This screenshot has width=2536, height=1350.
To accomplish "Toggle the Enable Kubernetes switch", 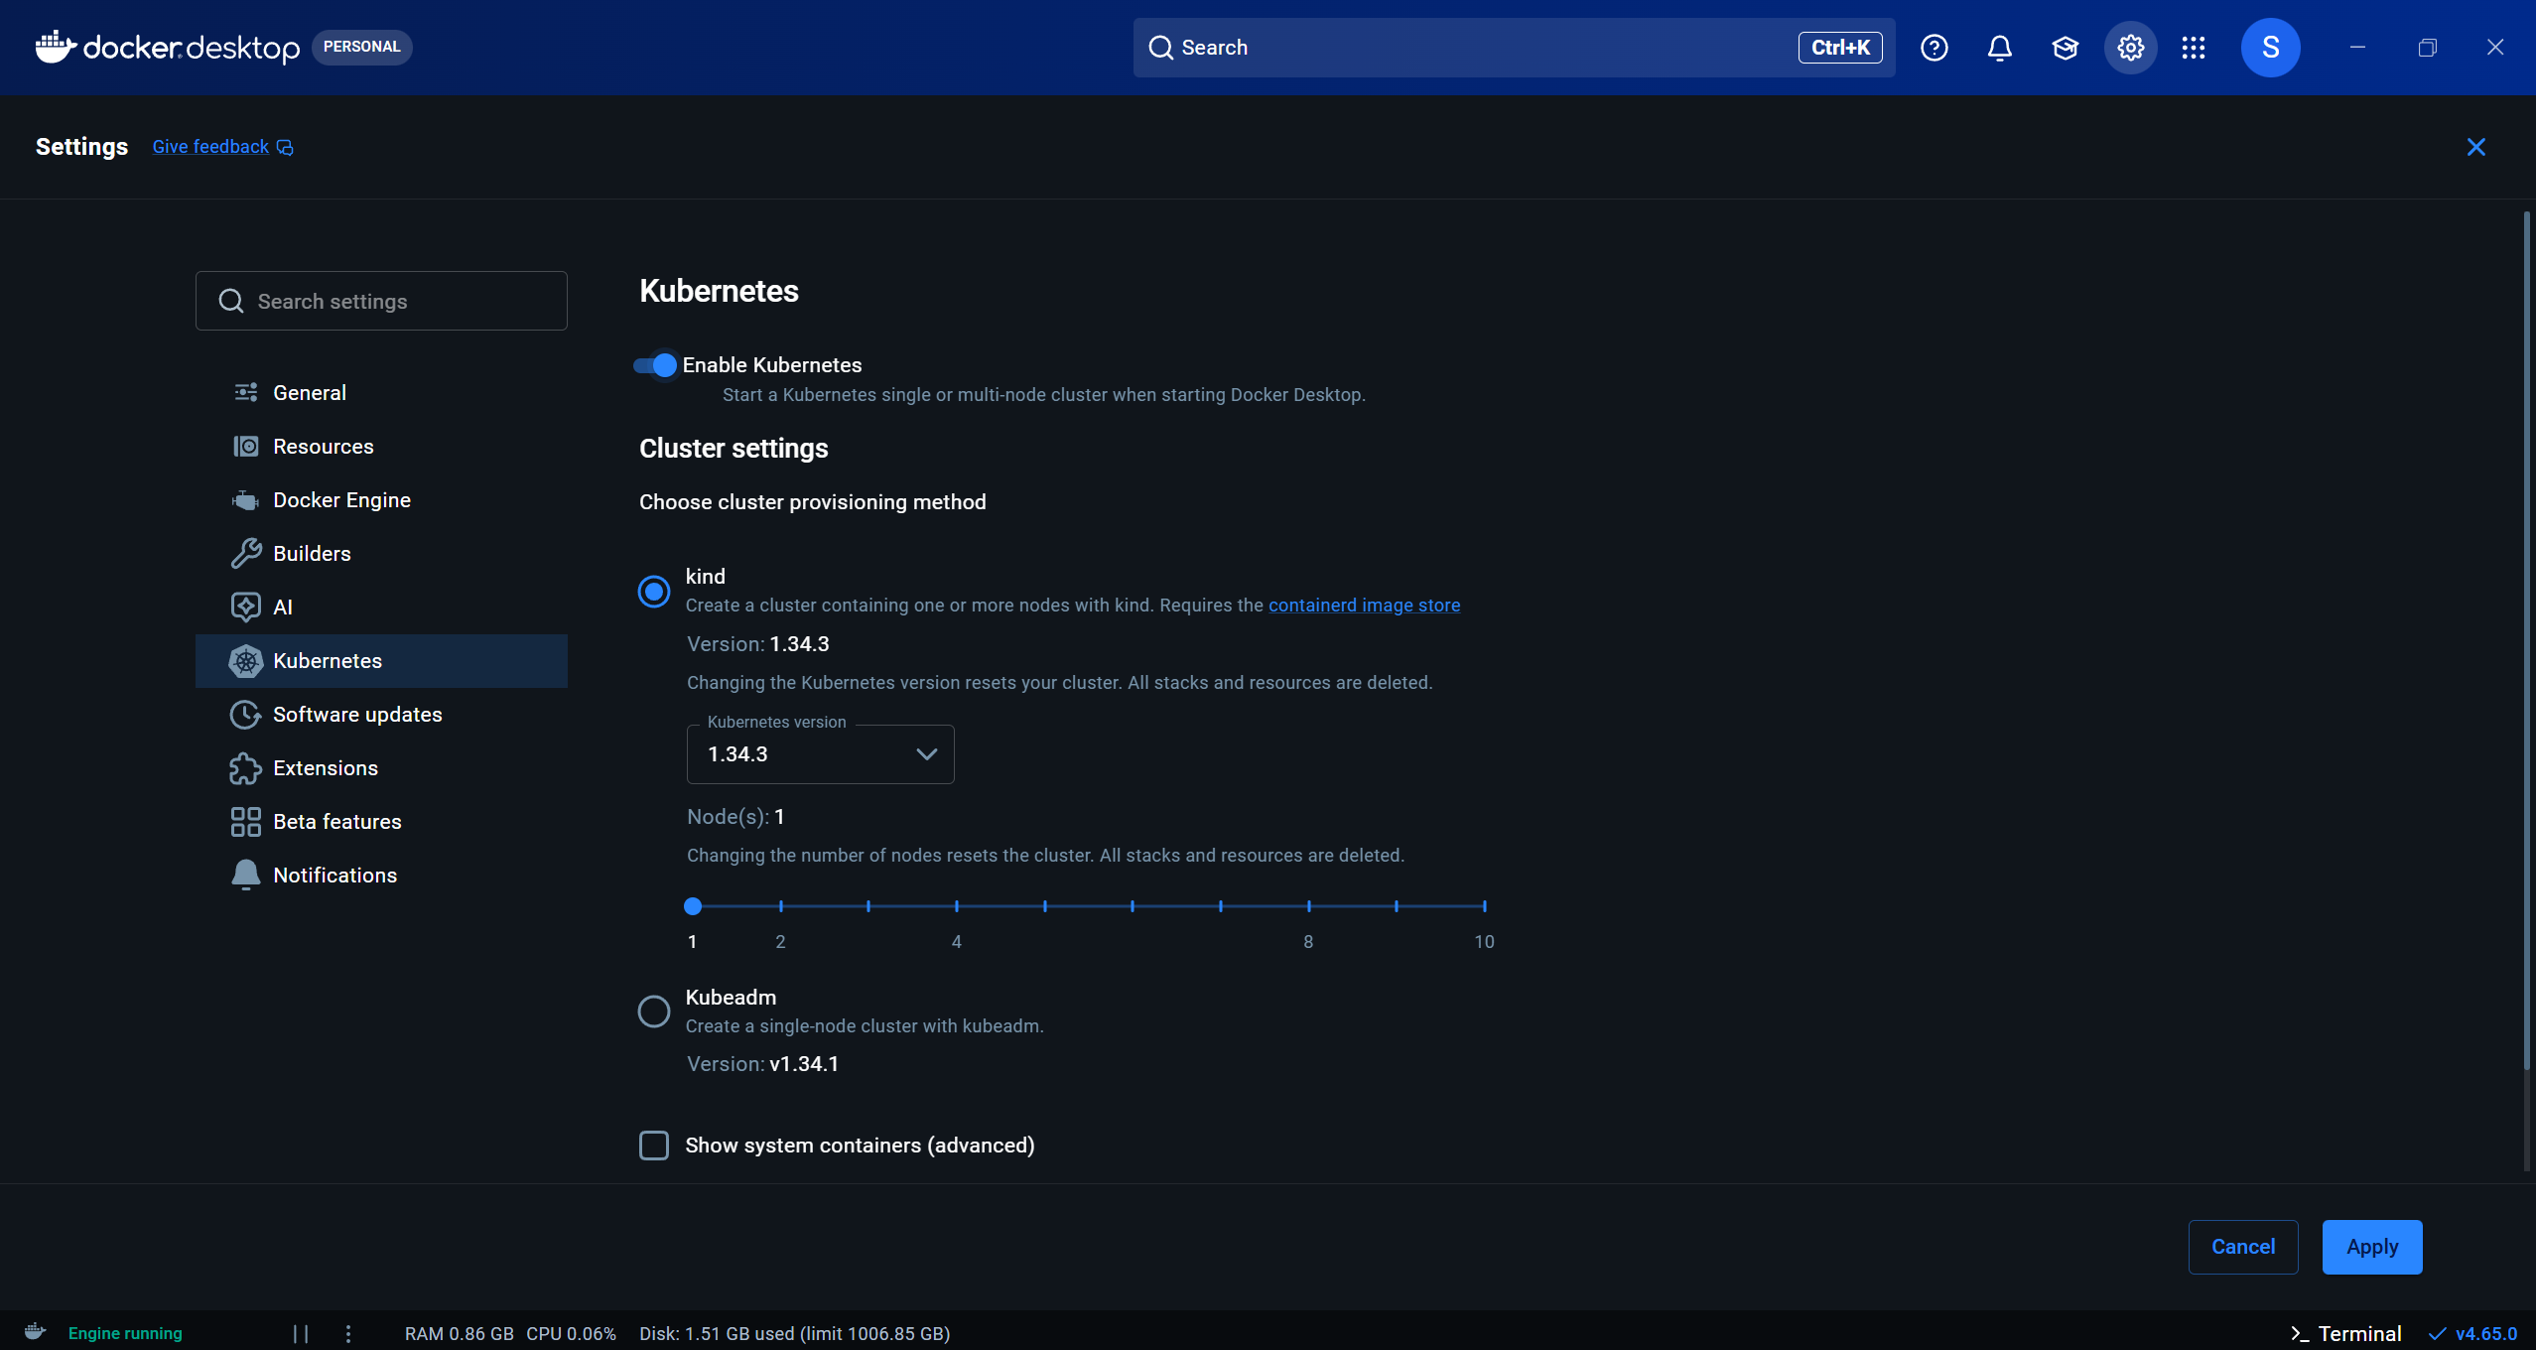I will pyautogui.click(x=655, y=365).
